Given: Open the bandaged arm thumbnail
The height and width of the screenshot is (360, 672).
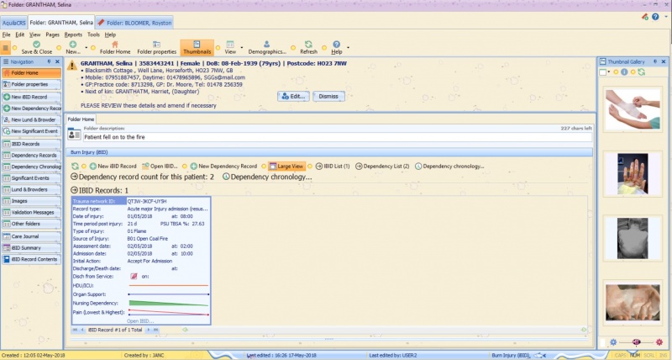Looking at the screenshot, I should point(633,109).
